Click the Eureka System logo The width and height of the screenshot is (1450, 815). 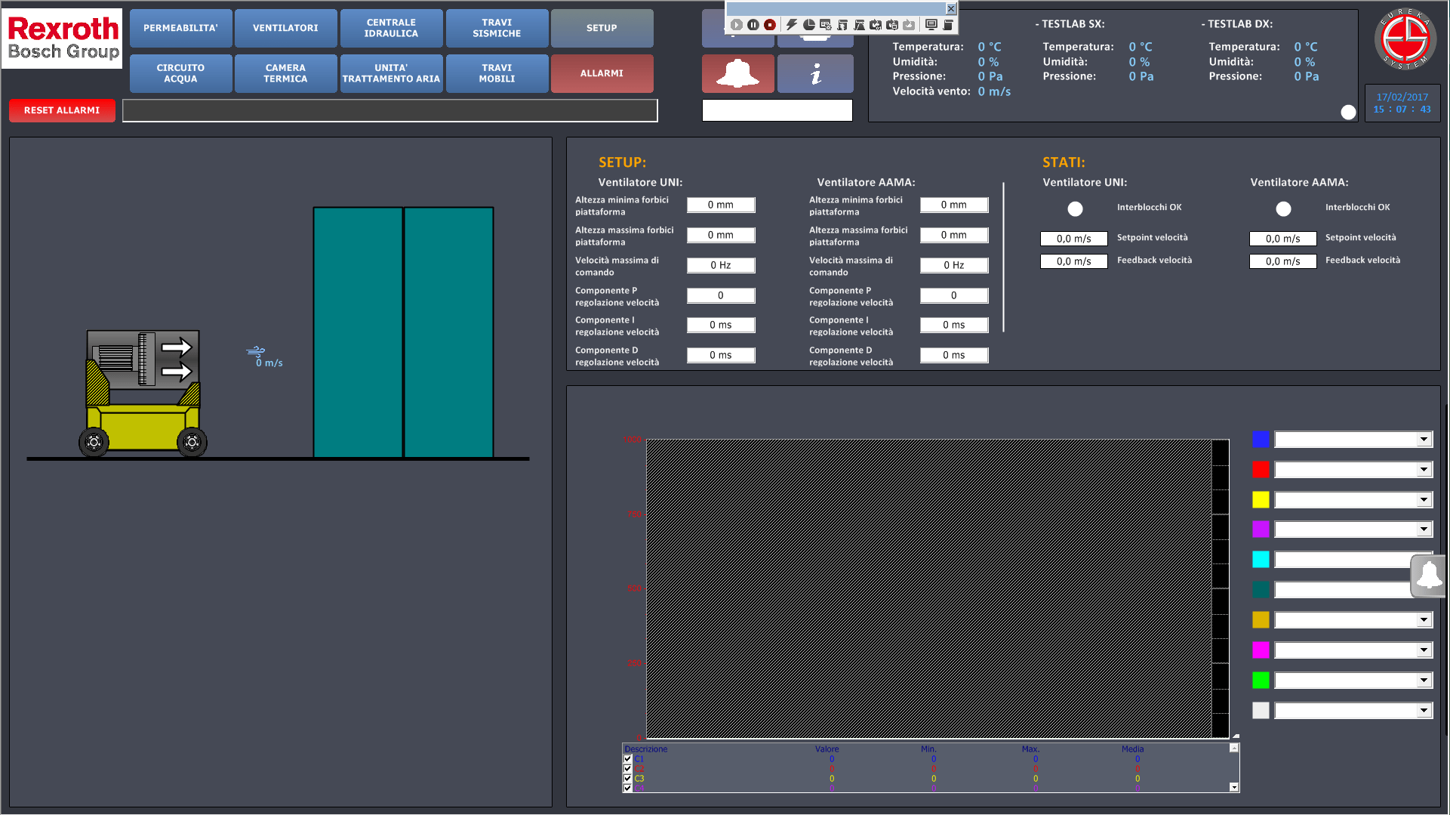1405,39
